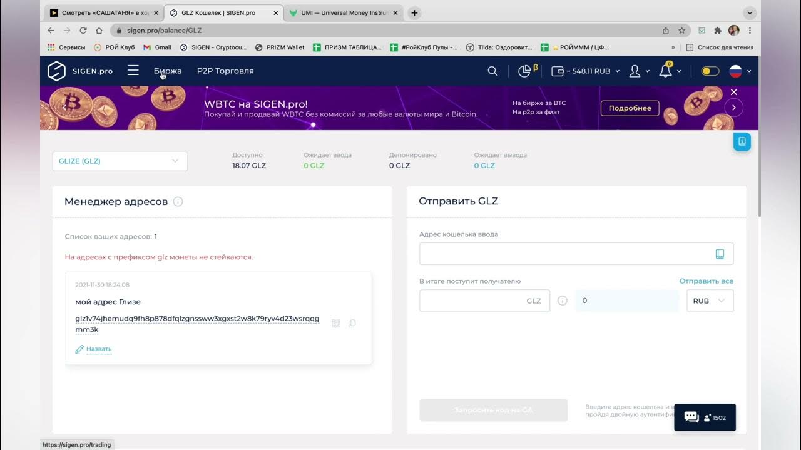Click the Назвать link
This screenshot has height=450, width=801.
click(x=99, y=349)
